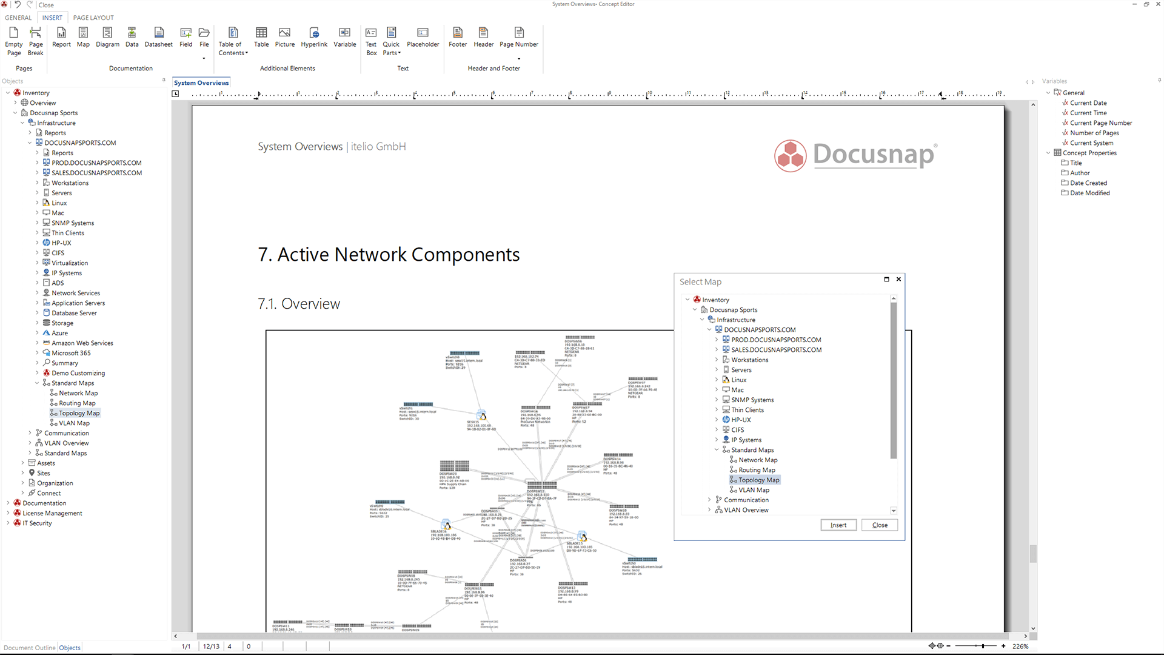Click the Hyperlink insert icon

pyautogui.click(x=314, y=39)
